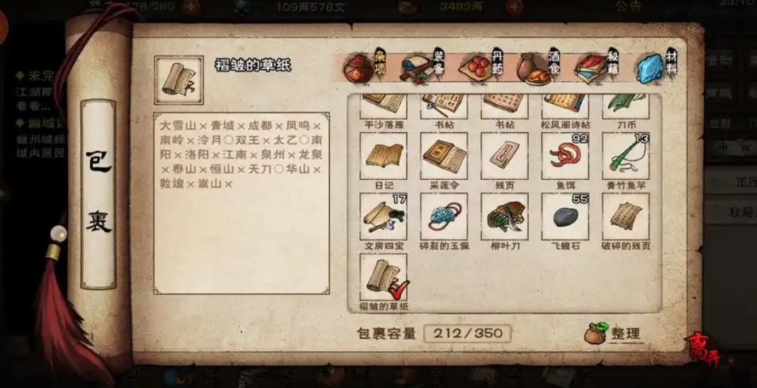Switch to the 杂项 misc tab

pyautogui.click(x=364, y=66)
